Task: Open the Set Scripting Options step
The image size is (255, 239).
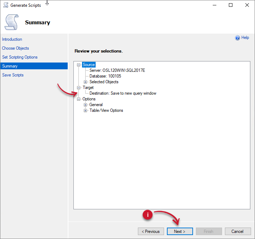Action: [20, 57]
